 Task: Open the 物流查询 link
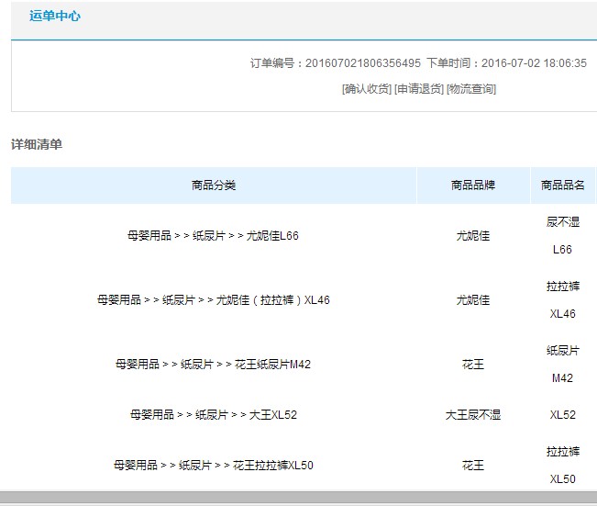click(471, 89)
